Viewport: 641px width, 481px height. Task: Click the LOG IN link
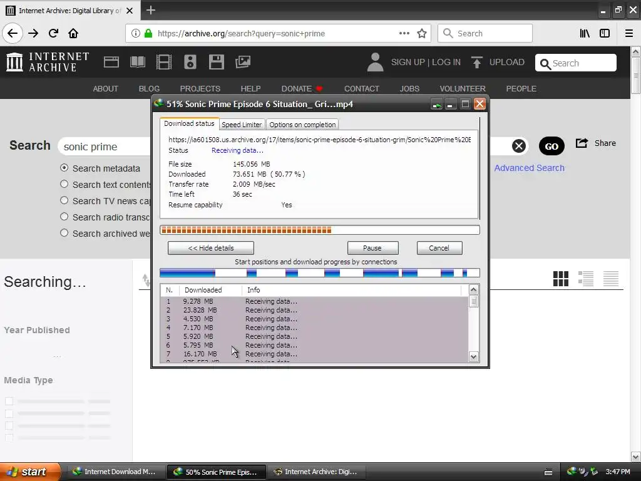(x=446, y=62)
